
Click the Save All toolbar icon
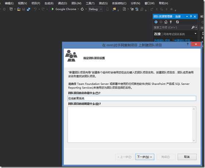(x=29, y=9)
